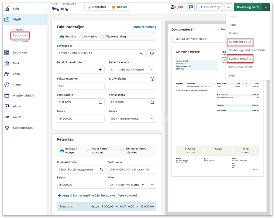This screenshot has width=275, height=218.
Task: Click the Endre feltvisning link
Action: click(144, 27)
